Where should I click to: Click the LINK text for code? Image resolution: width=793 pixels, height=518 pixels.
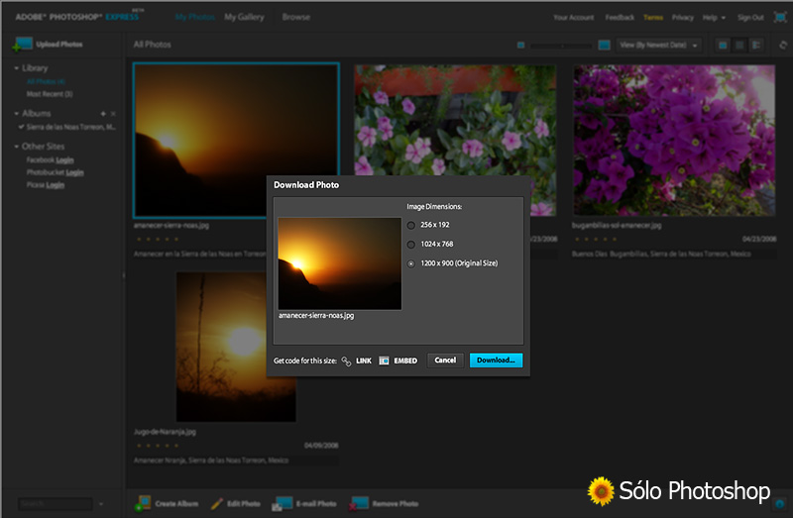pos(364,361)
